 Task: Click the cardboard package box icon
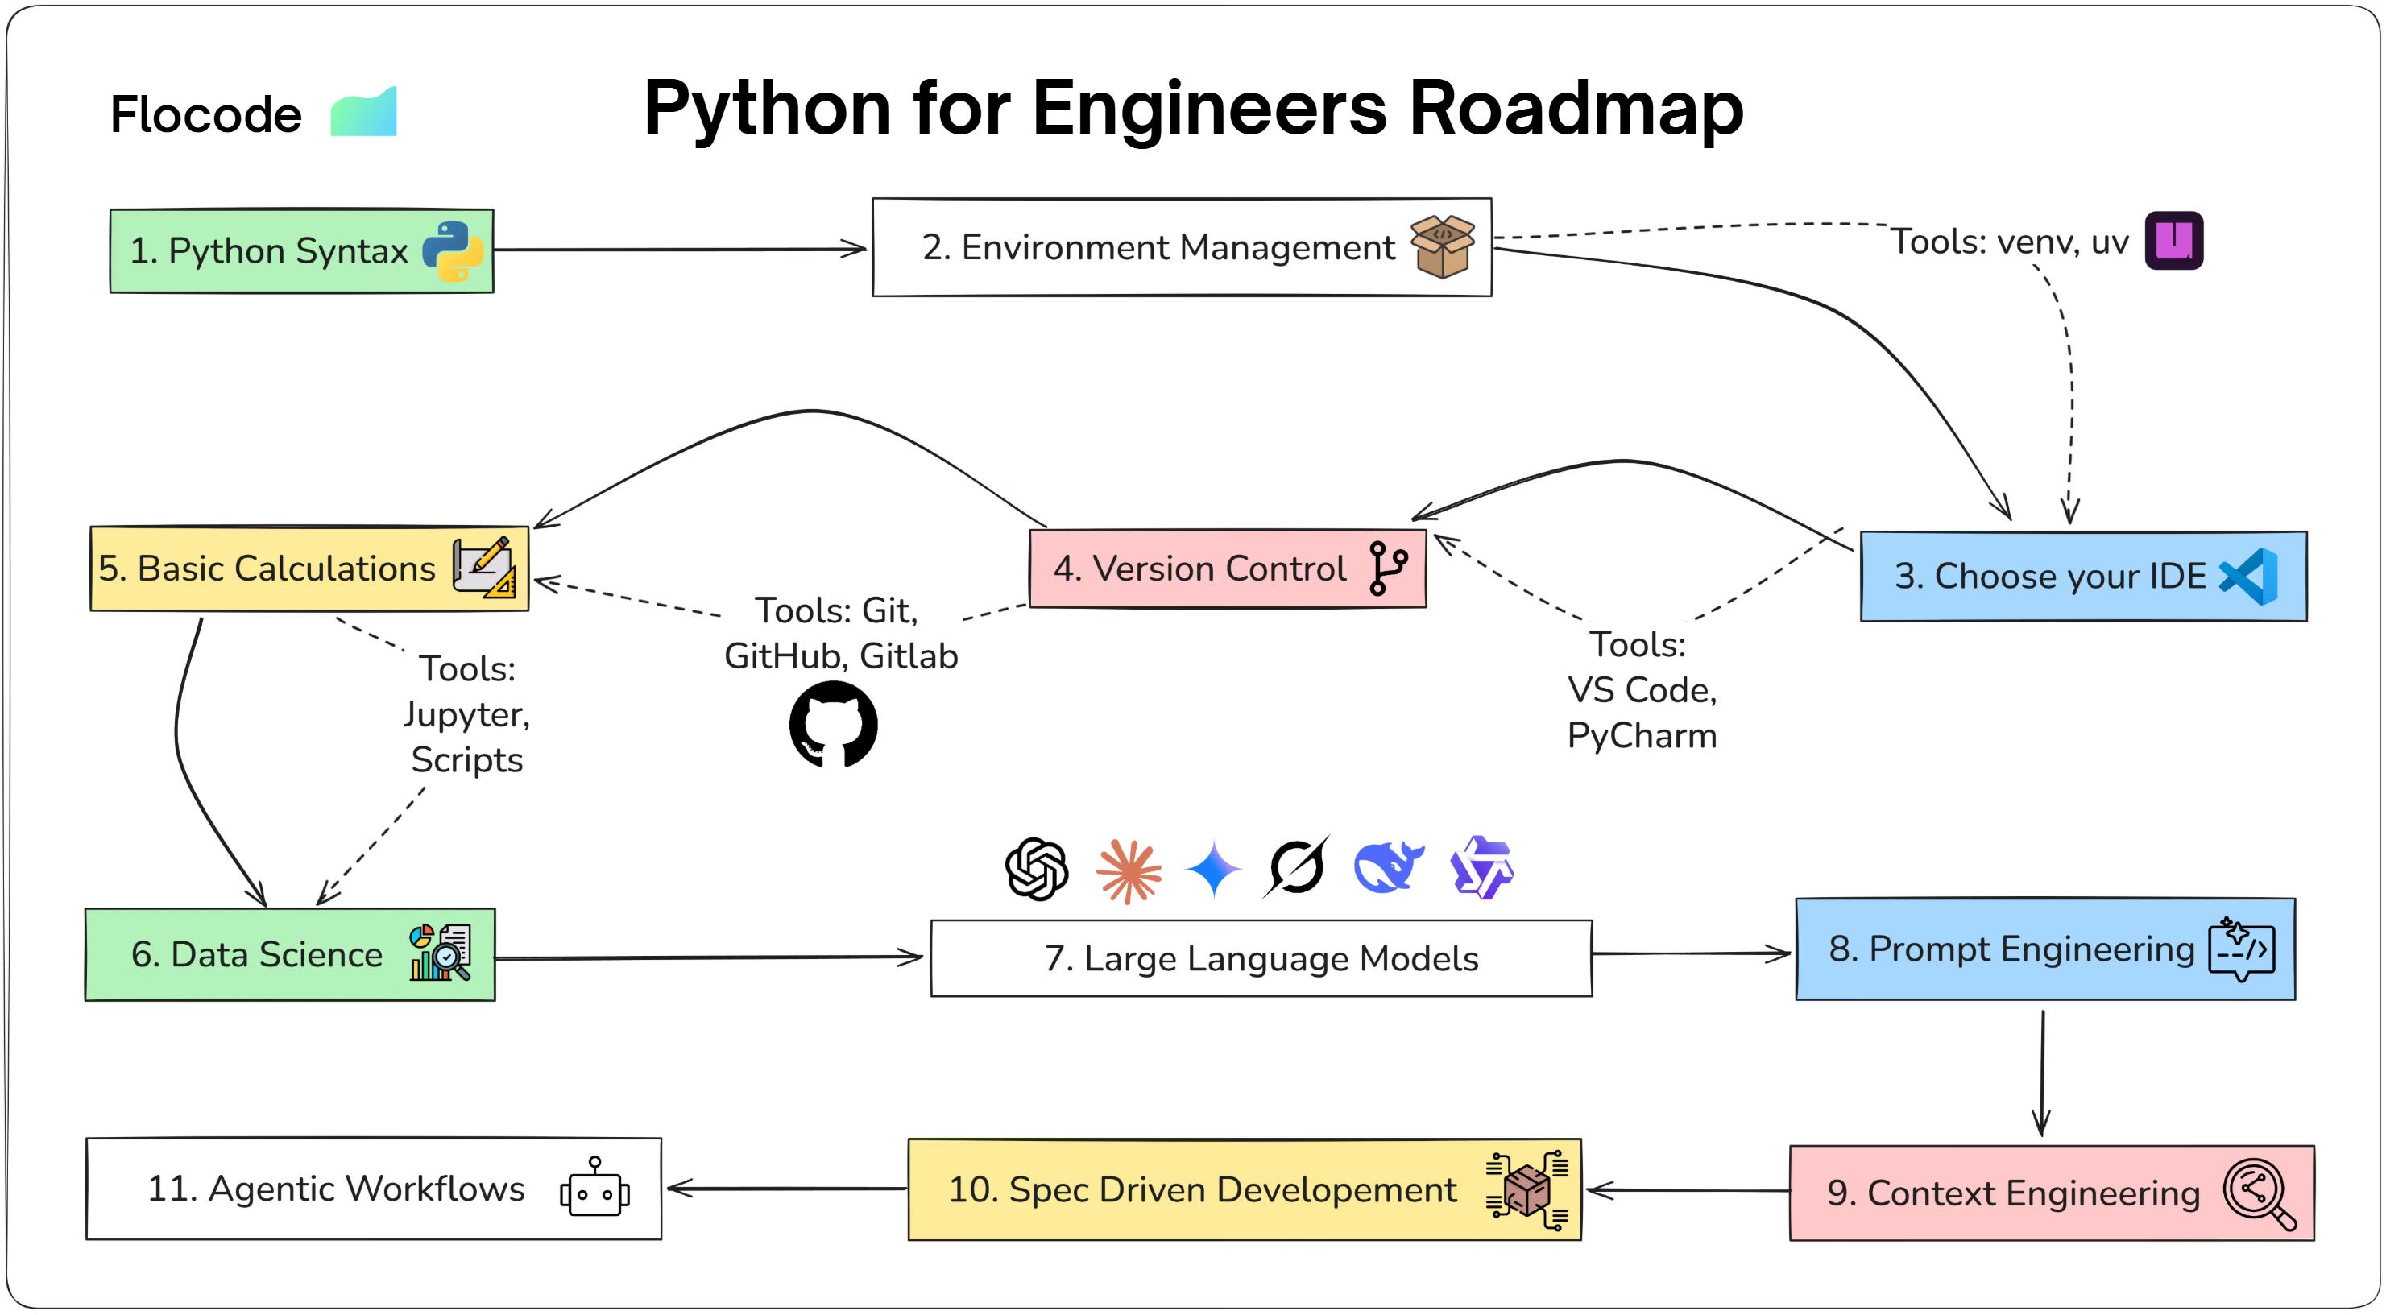[x=1441, y=246]
